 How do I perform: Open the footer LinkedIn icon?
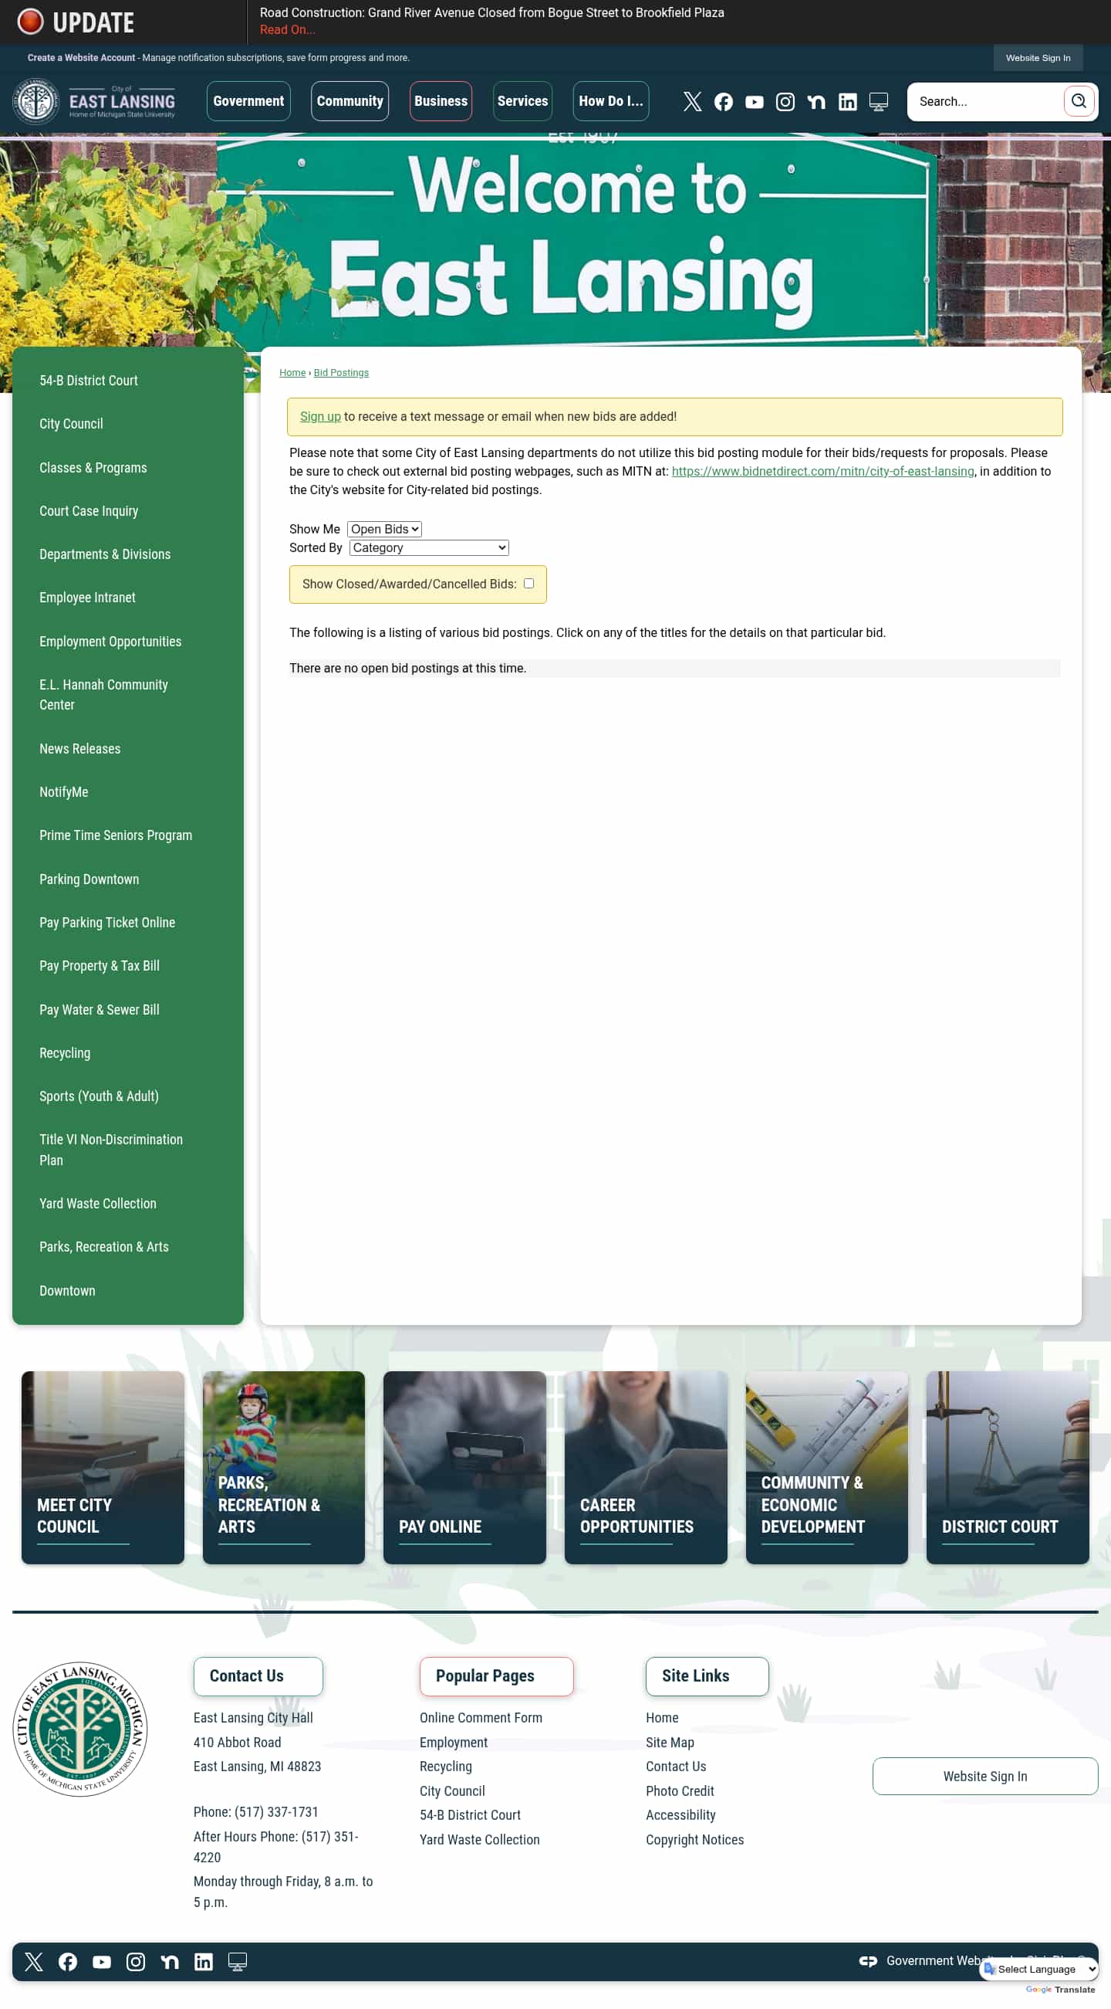click(204, 1961)
